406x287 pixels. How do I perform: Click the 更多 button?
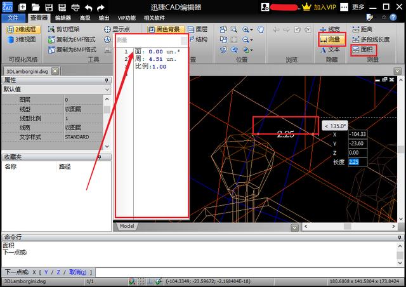point(358,7)
